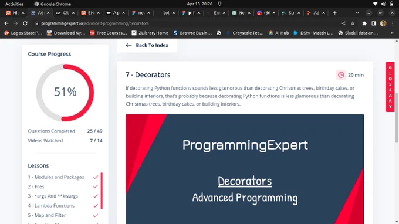Screen dimensions: 399x224
Task: Click the clock icon beside 20 min
Action: 341,75
